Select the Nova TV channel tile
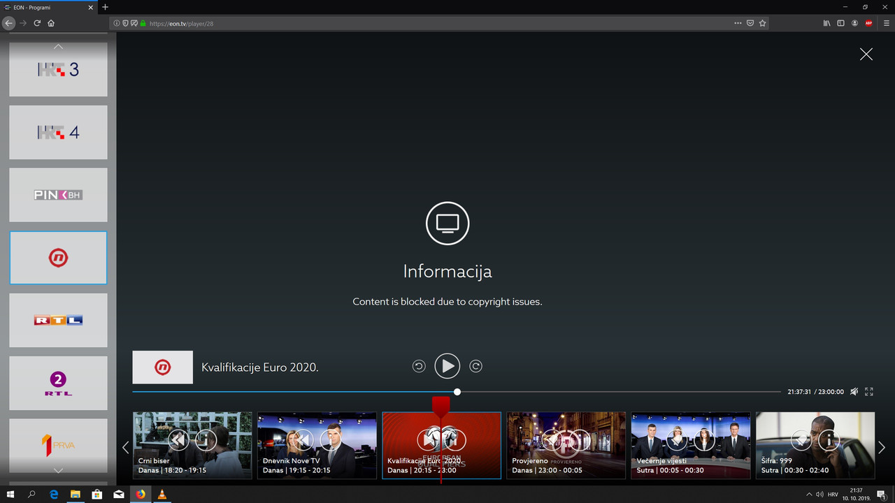 pyautogui.click(x=58, y=258)
